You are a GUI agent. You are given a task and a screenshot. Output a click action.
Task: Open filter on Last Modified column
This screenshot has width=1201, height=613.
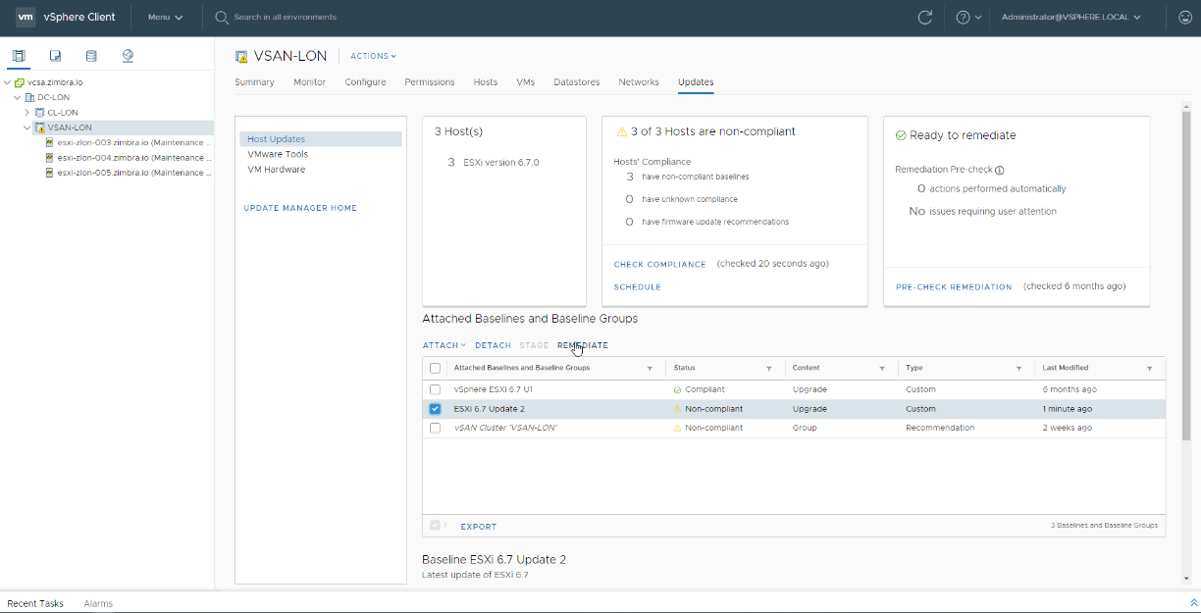click(1150, 369)
